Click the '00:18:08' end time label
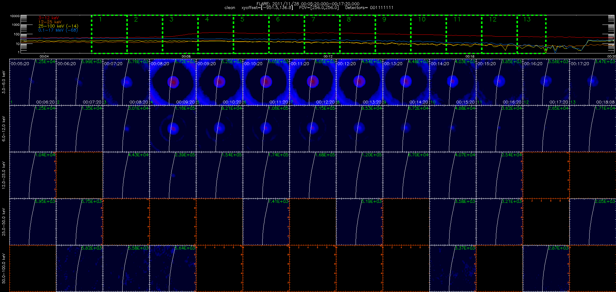Screen dimensions: 616x292 pyautogui.click(x=605, y=102)
